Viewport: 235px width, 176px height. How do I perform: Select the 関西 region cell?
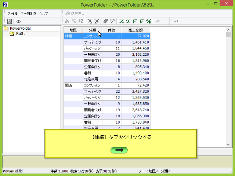[x=73, y=85]
